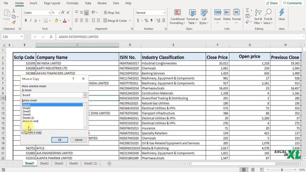
Task: Open the Font name dropdown
Action: tap(49, 13)
